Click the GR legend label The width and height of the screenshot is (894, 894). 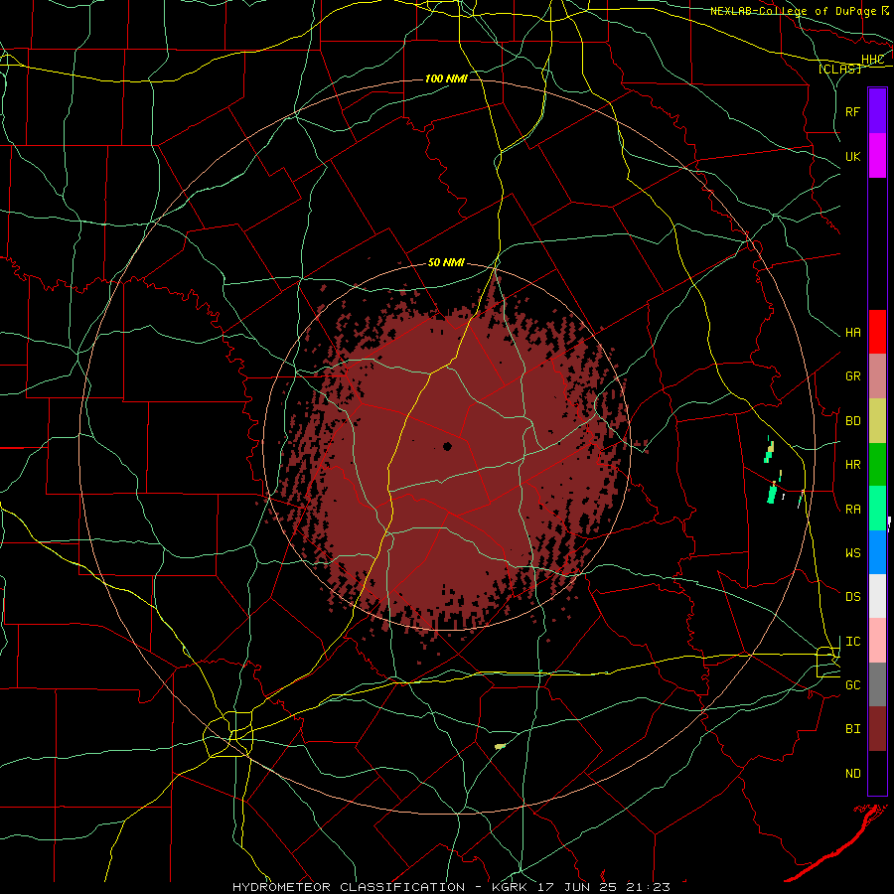pyautogui.click(x=852, y=376)
